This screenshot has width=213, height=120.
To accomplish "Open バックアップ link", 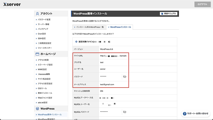I will 43,29.
